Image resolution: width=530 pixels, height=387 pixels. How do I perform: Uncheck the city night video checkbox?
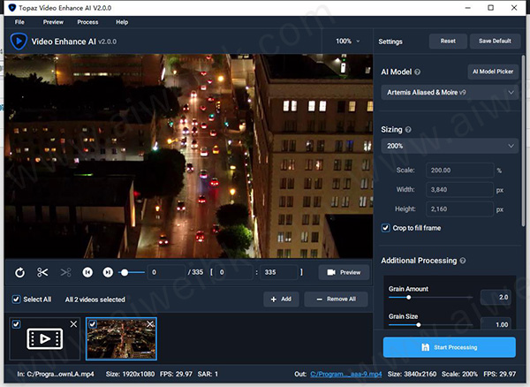92,324
